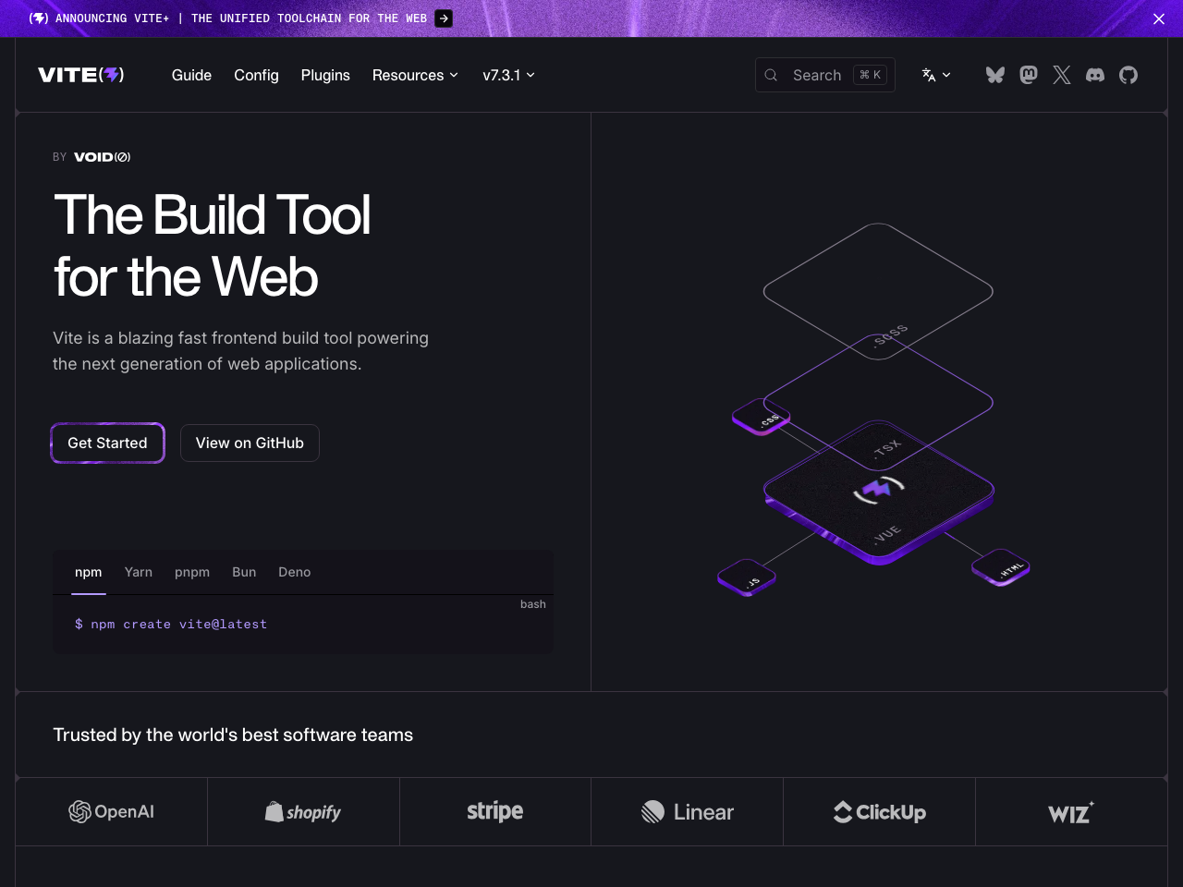The image size is (1183, 887).
Task: Select the Bun install command tab
Action: click(x=244, y=572)
